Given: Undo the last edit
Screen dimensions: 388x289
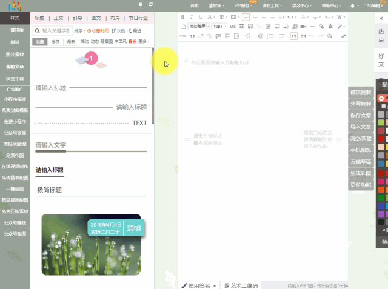Looking at the screenshot, I should pos(312,36).
